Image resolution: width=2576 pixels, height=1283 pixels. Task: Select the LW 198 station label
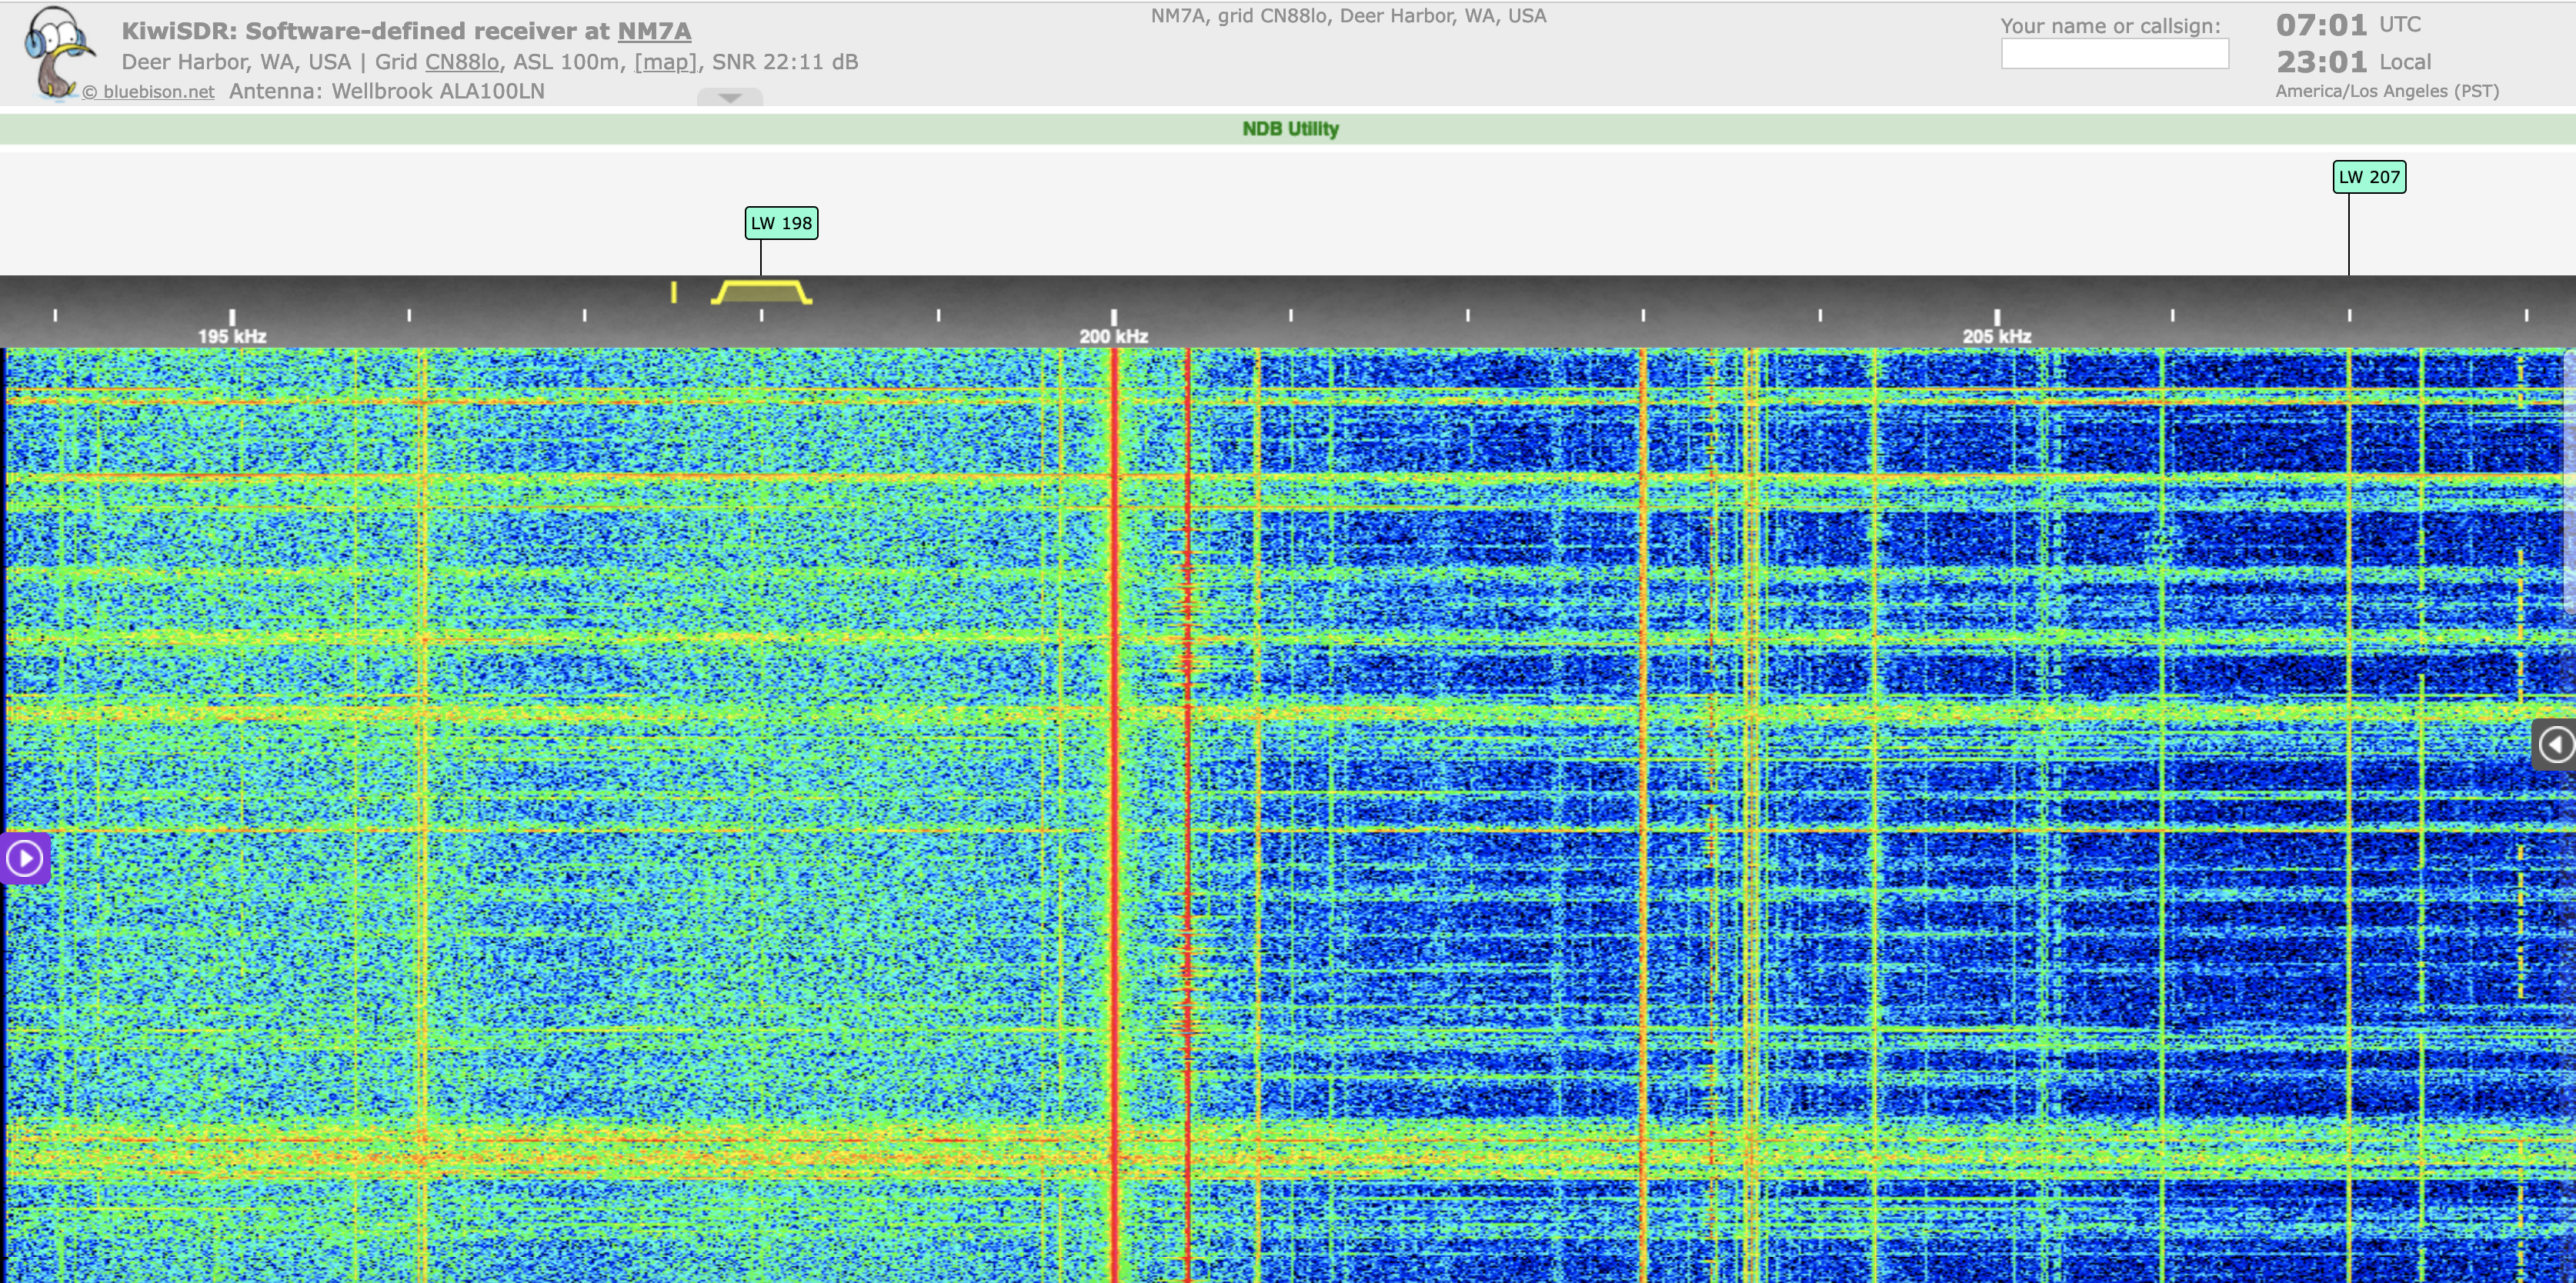(x=781, y=223)
